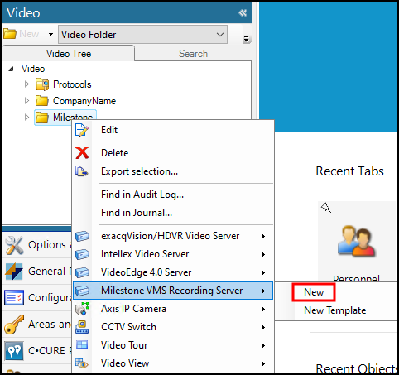Open the Video Folder combo box
The image size is (399, 375).
pyautogui.click(x=142, y=35)
